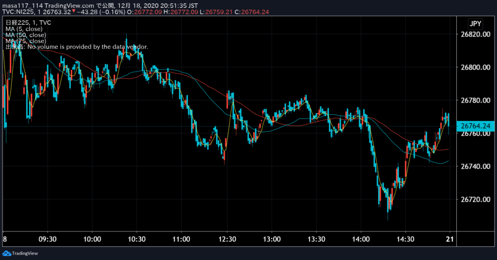The height and width of the screenshot is (260, 497).
Task: Click the header high value H:26772.09
Action: point(181,12)
